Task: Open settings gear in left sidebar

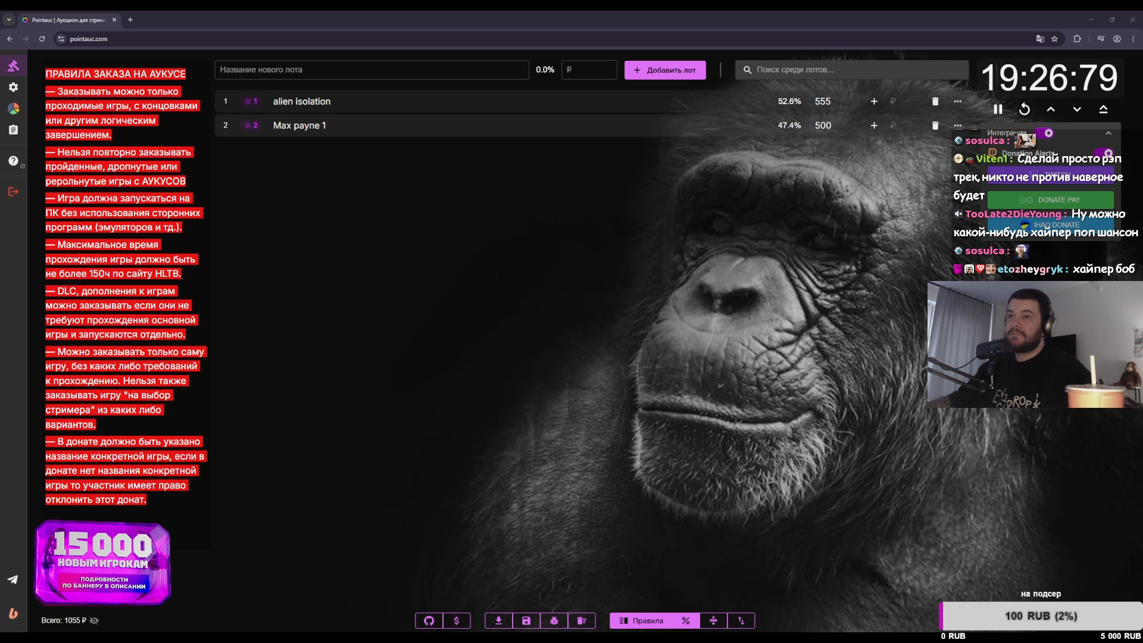Action: (x=13, y=87)
